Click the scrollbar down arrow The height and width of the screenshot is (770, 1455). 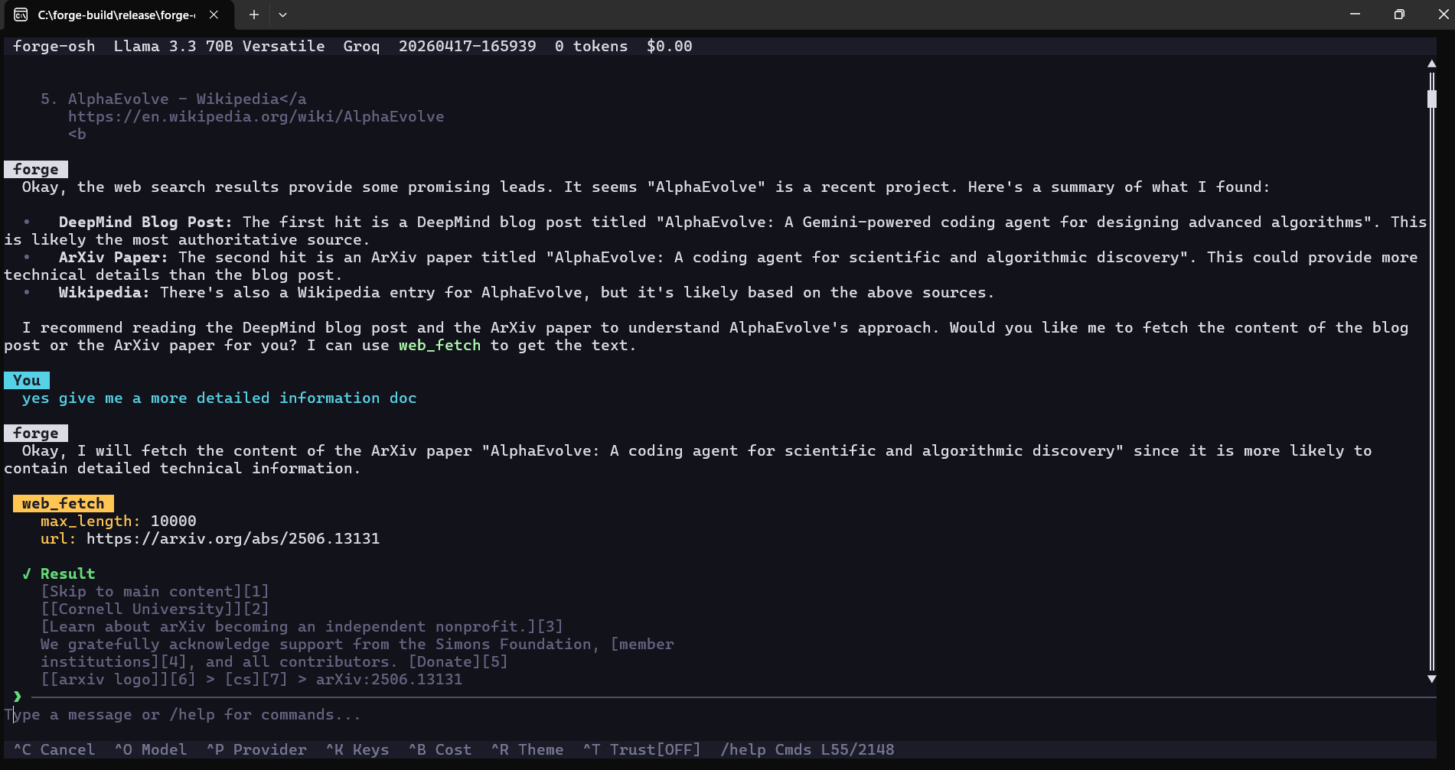pos(1431,679)
